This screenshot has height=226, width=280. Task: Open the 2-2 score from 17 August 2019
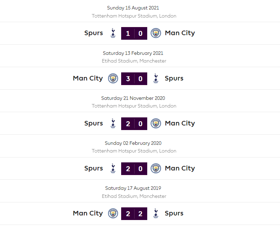tap(134, 214)
